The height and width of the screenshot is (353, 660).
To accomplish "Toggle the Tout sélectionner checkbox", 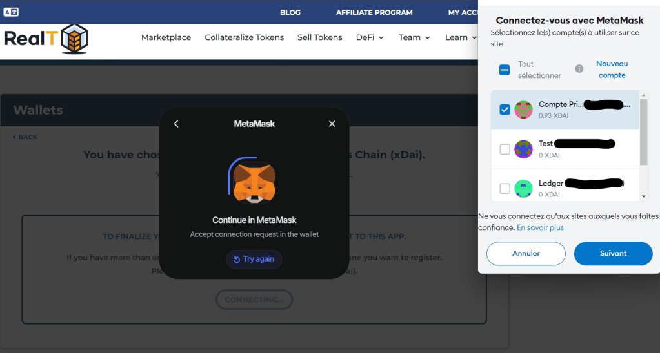I will (x=505, y=70).
